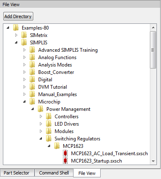Select the Analog Functions label
Screen dimensions: 161x179
(x=57, y=57)
